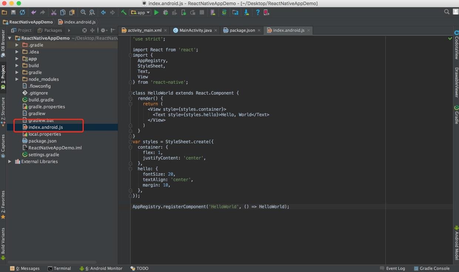Save all files with the floppy icon

[x=13, y=12]
